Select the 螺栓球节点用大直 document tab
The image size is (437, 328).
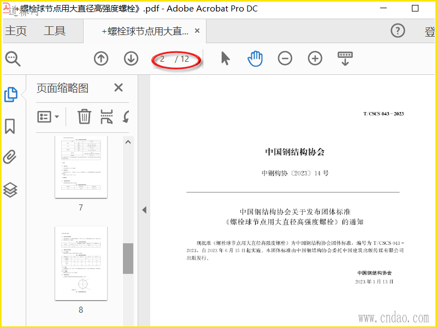(x=145, y=31)
